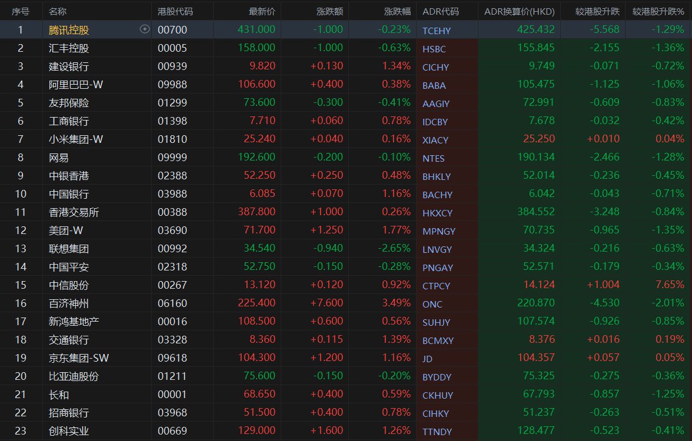
Task: Sort by the 港股代码 column header
Action: tap(175, 12)
